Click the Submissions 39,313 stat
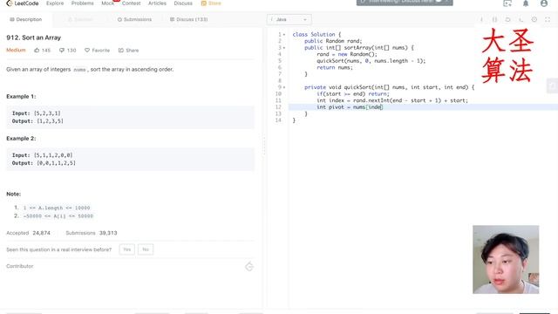The height and width of the screenshot is (314, 558). point(92,233)
